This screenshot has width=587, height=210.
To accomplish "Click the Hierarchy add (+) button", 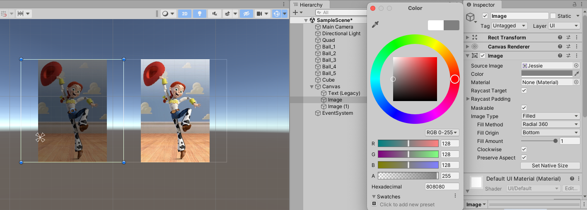I will (x=295, y=12).
